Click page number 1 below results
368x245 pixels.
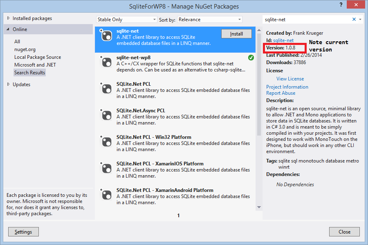click(x=178, y=216)
